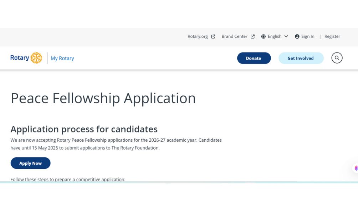Click external-link icon beside Rotary.org
Image resolution: width=358 pixels, height=211 pixels.
pyautogui.click(x=213, y=36)
